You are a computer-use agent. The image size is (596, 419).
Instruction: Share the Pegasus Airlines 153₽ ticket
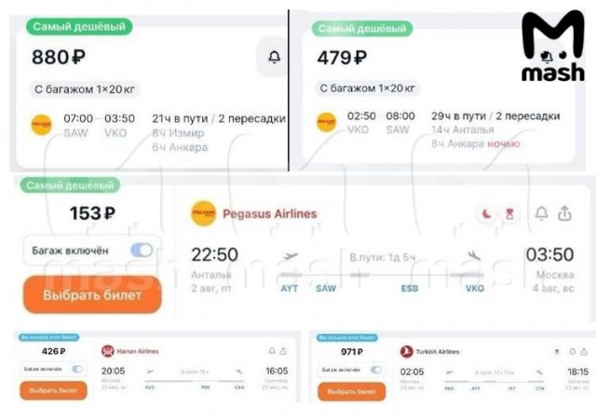tap(565, 214)
